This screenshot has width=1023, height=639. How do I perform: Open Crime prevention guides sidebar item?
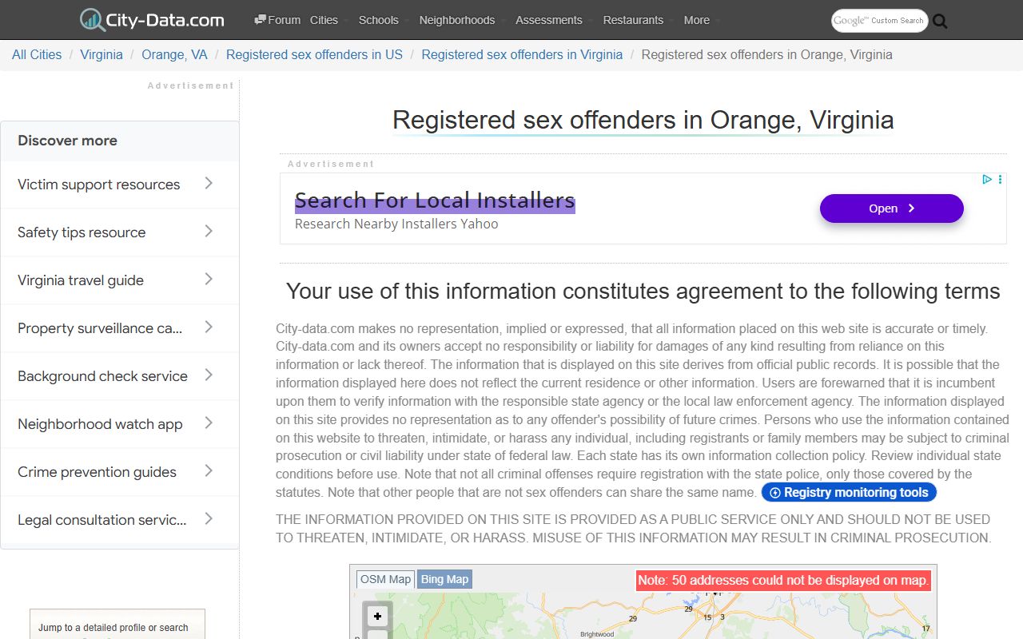click(x=120, y=472)
